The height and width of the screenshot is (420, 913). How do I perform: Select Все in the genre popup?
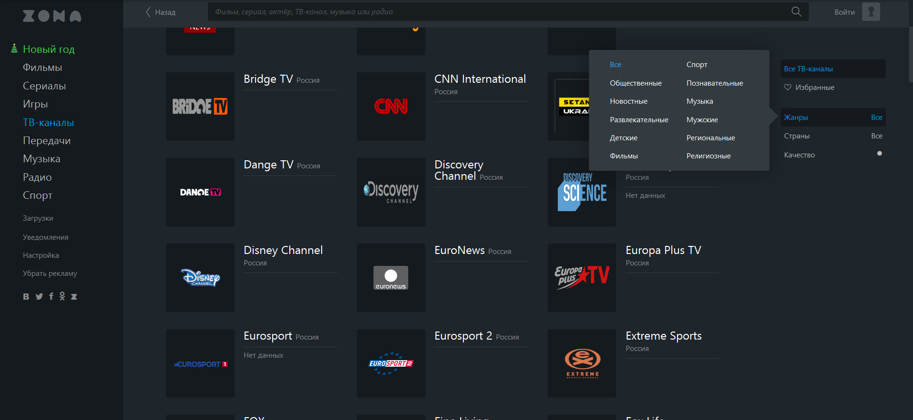[615, 65]
